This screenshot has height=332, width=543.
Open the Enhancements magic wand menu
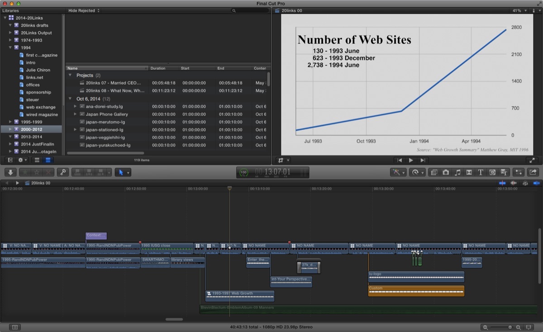pos(399,172)
